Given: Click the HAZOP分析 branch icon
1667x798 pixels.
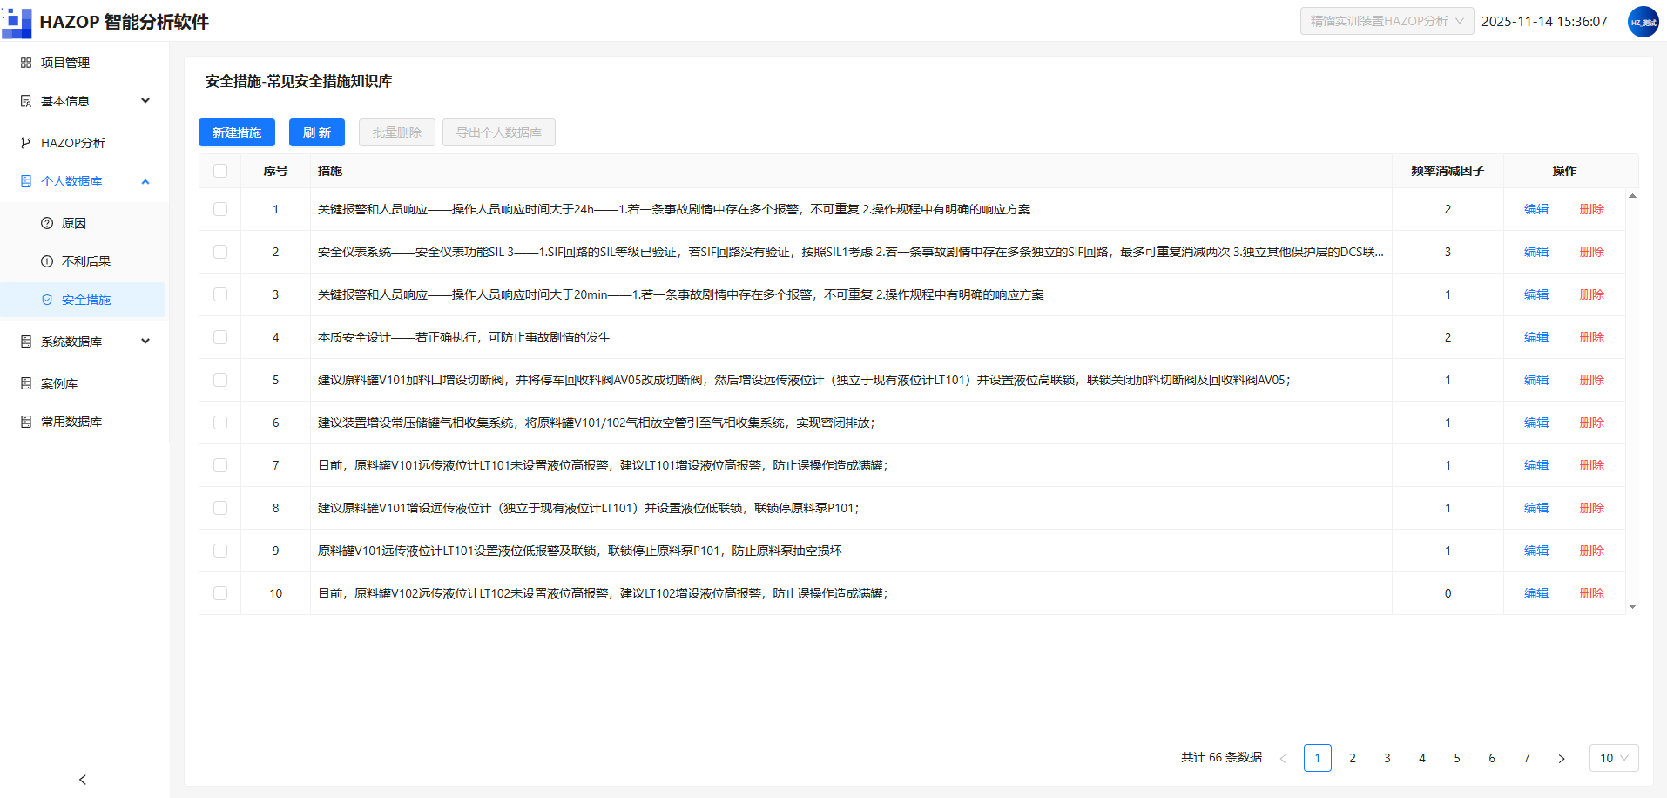Looking at the screenshot, I should pos(26,143).
